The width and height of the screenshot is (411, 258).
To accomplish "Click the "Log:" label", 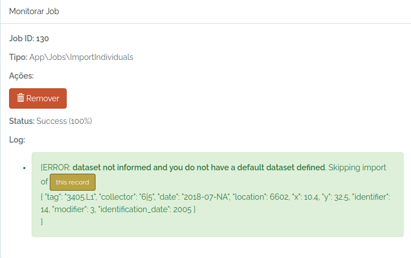I will pos(17,140).
